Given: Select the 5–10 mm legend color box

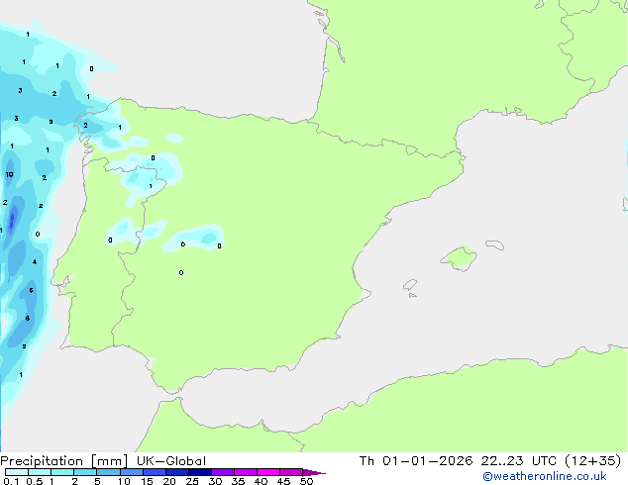Looking at the screenshot, I should (108, 472).
